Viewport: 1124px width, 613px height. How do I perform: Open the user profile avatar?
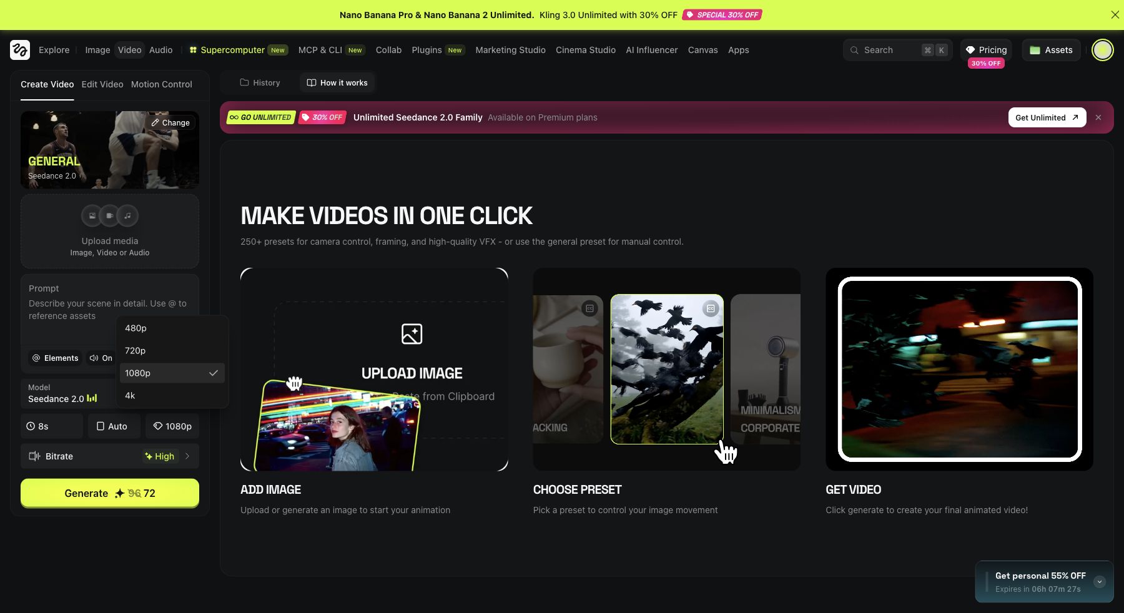1103,50
